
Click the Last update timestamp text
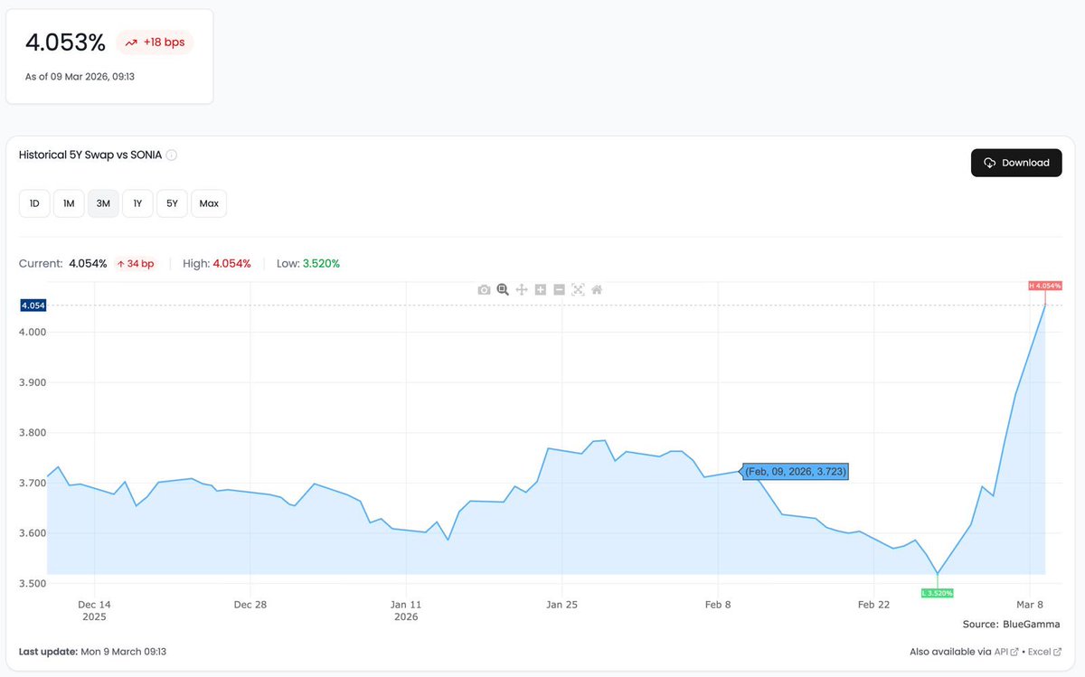pyautogui.click(x=92, y=652)
